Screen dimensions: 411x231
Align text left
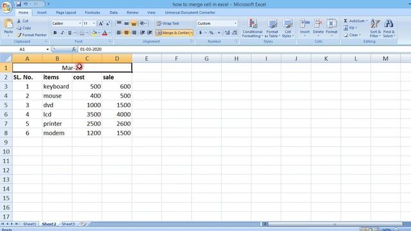click(119, 33)
